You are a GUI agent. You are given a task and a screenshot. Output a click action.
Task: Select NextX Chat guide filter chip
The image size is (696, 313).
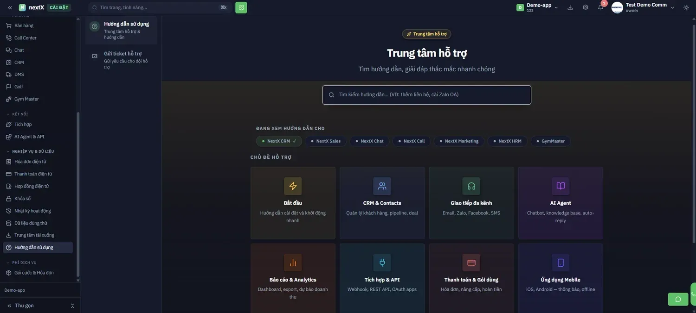(369, 141)
